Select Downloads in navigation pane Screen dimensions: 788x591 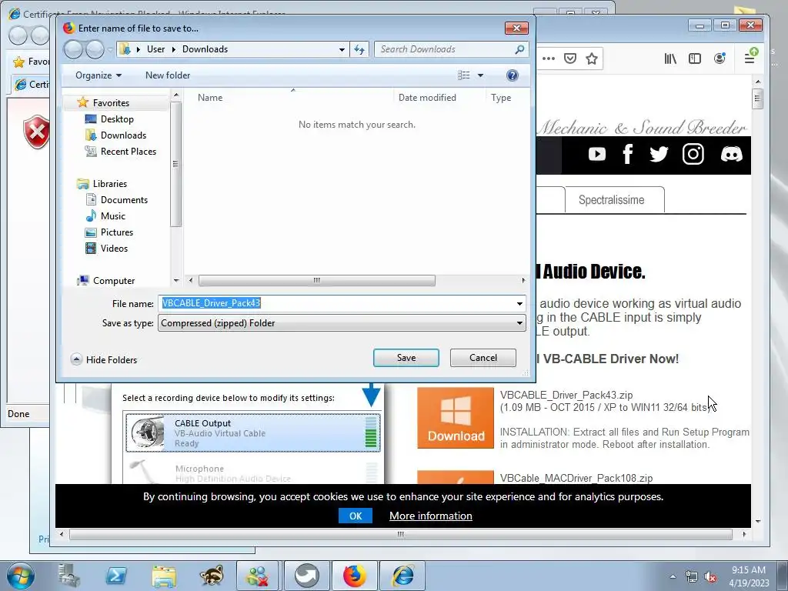[123, 135]
